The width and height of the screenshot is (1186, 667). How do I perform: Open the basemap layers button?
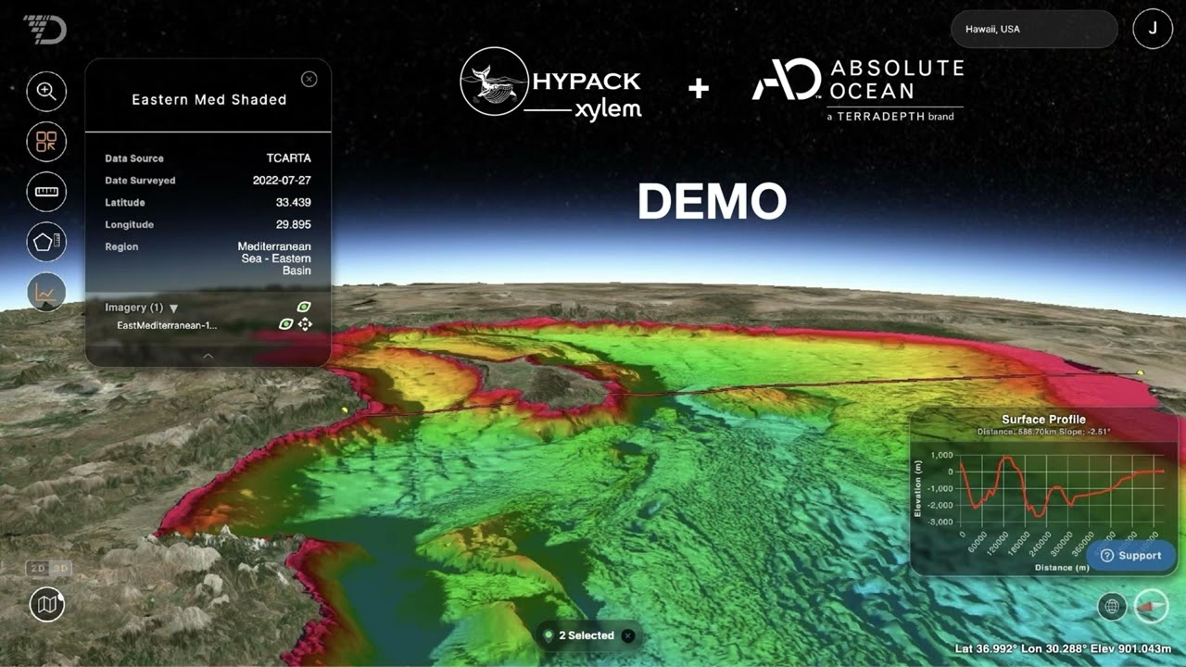(x=46, y=605)
